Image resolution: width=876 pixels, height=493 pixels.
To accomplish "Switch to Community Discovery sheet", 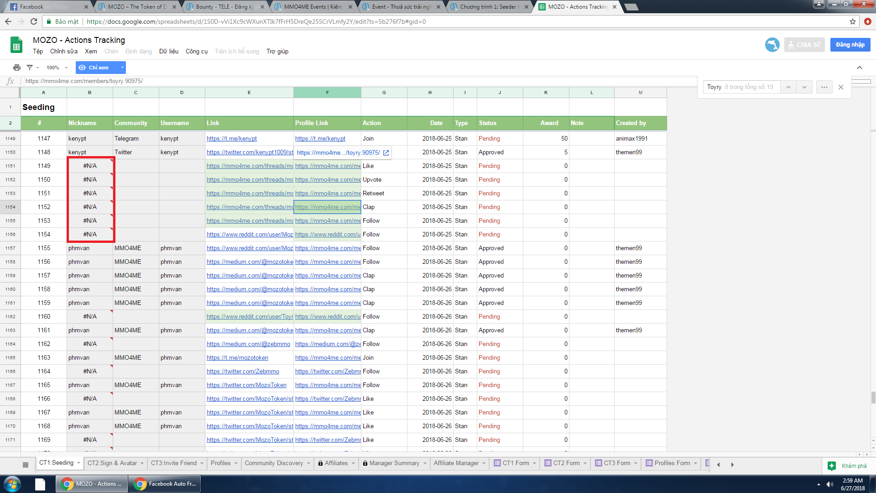I will tap(274, 463).
